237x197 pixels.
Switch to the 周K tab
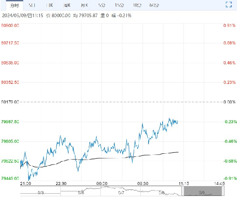[67, 5]
